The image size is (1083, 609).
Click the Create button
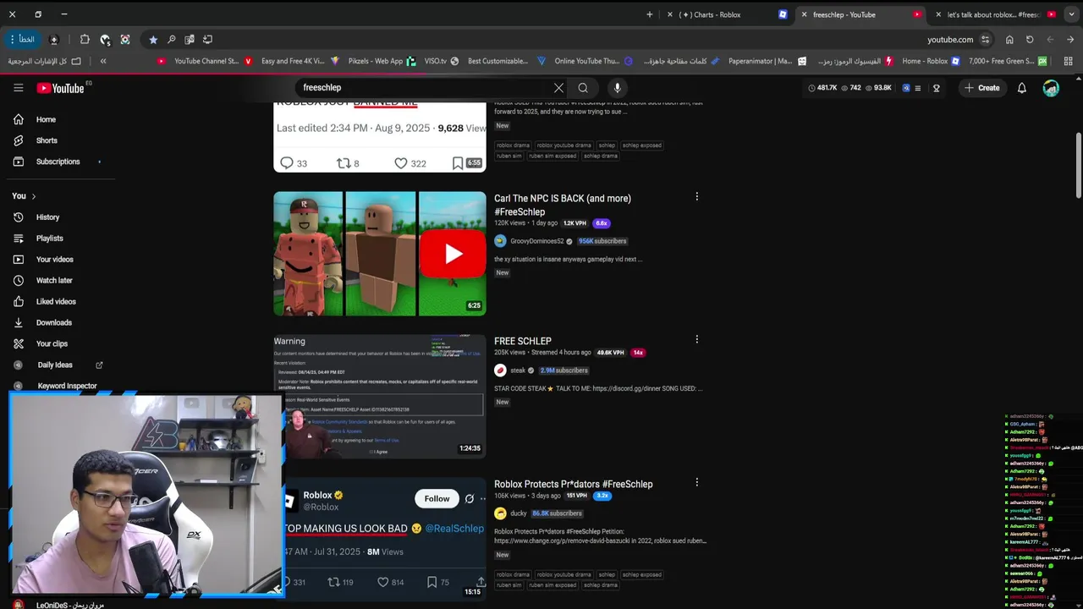[x=981, y=88]
